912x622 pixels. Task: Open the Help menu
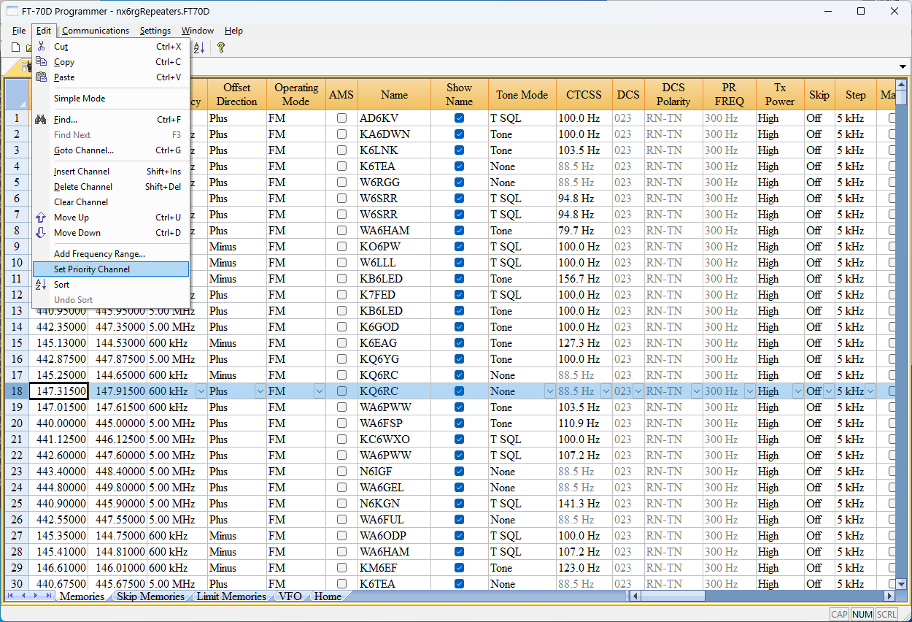233,31
